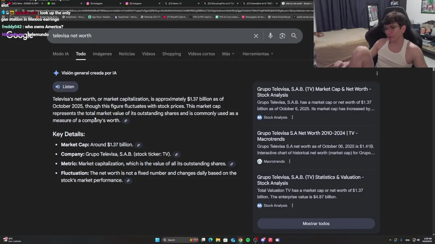Open Microsoft Store from the taskbar
Image resolution: width=435 pixels, height=244 pixels.
pos(225,240)
